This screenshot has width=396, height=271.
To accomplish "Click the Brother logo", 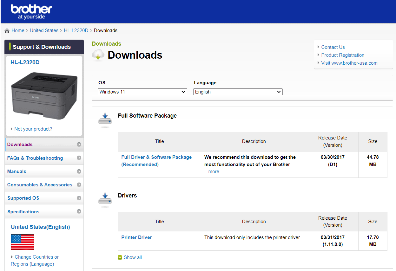I will 31,10.
